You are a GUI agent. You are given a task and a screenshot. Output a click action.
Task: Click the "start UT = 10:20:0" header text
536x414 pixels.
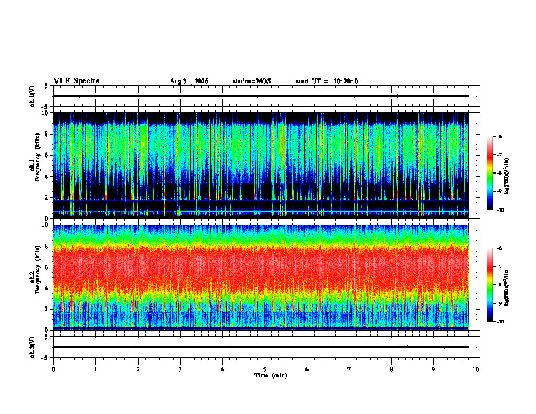coord(327,81)
